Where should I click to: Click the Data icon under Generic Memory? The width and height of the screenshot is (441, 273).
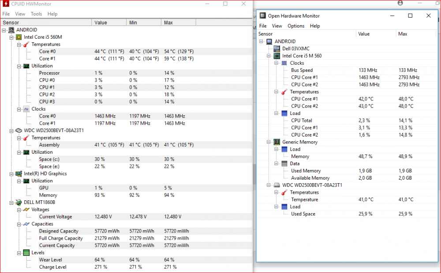pos(284,163)
